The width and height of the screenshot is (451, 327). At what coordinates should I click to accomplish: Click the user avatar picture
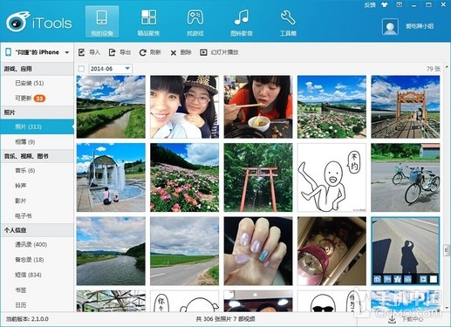390,26
